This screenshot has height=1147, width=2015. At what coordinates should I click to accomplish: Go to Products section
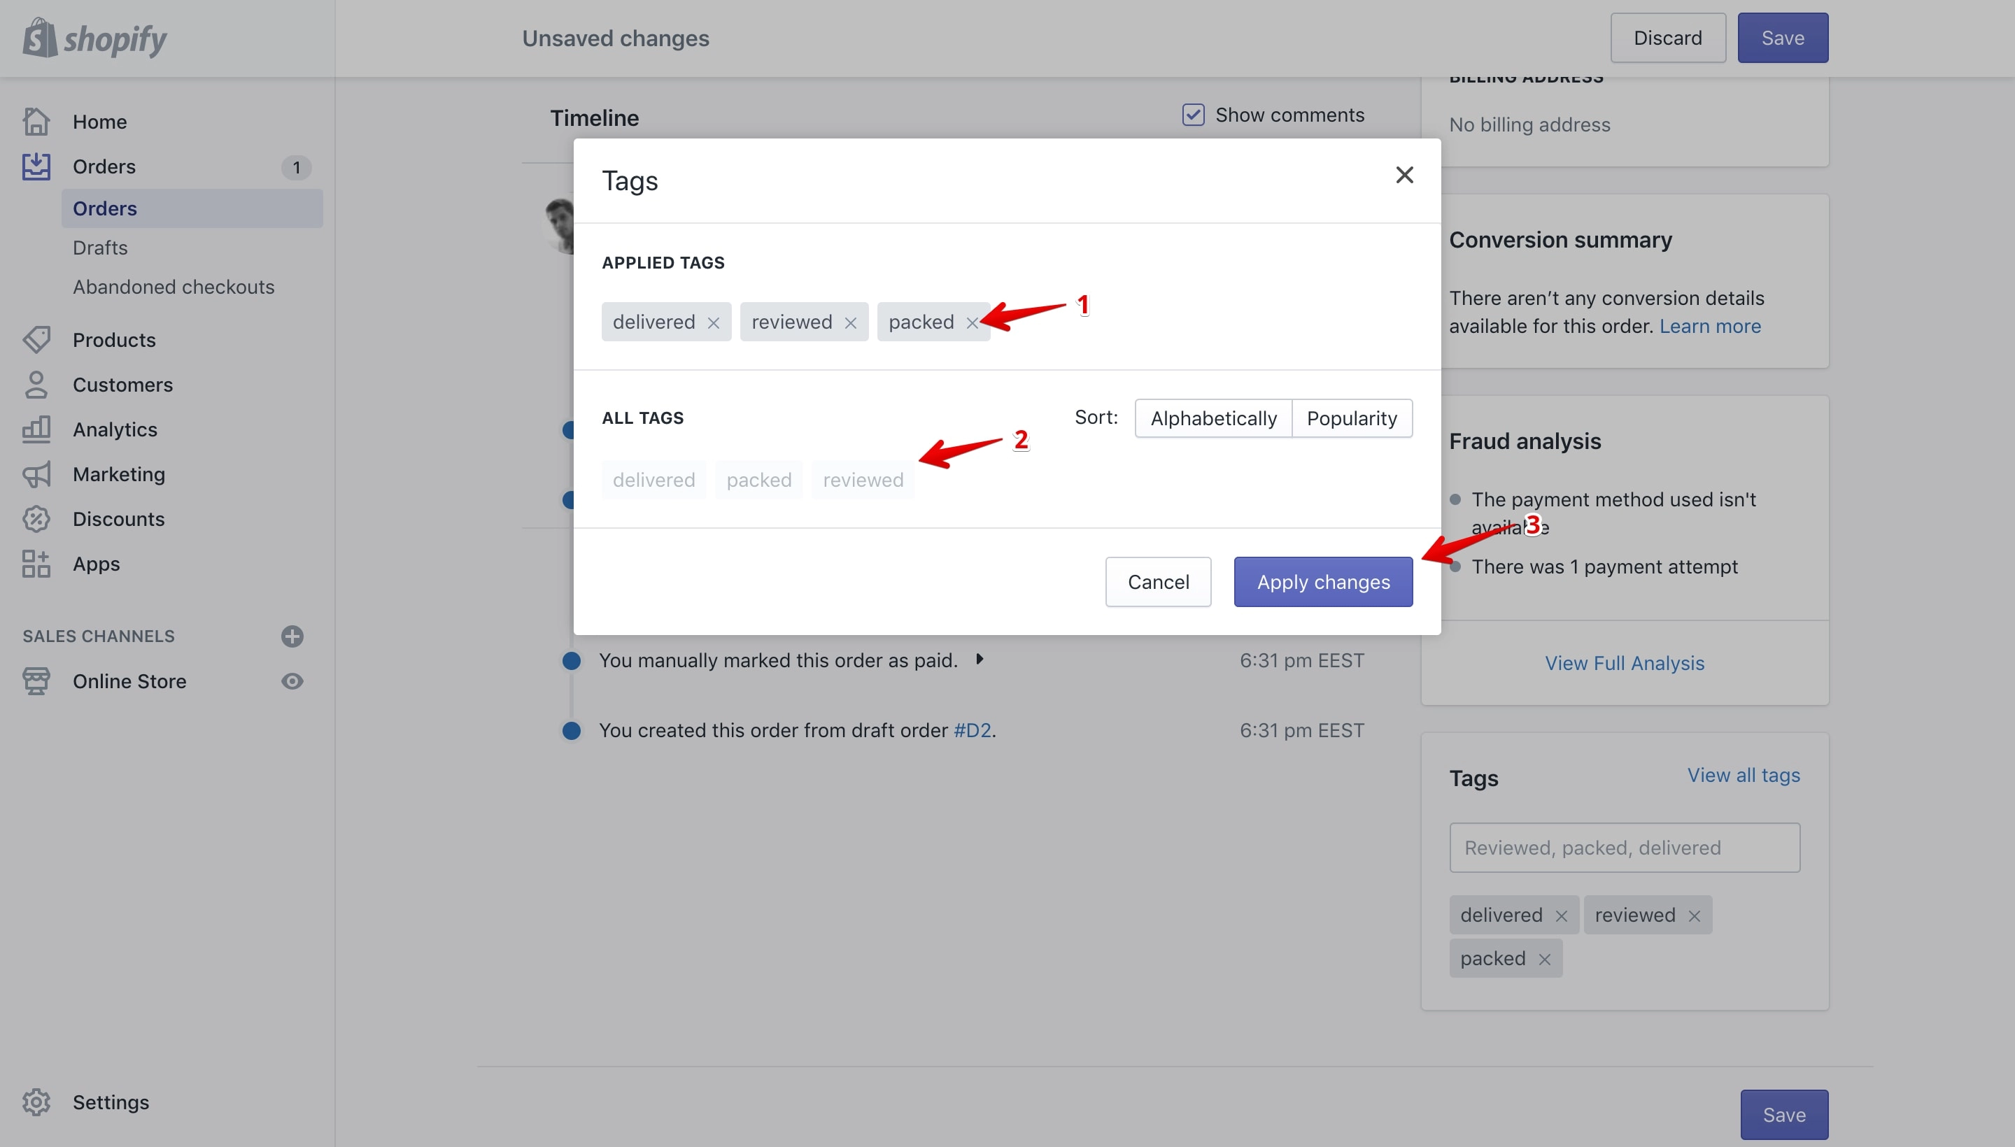tap(114, 341)
